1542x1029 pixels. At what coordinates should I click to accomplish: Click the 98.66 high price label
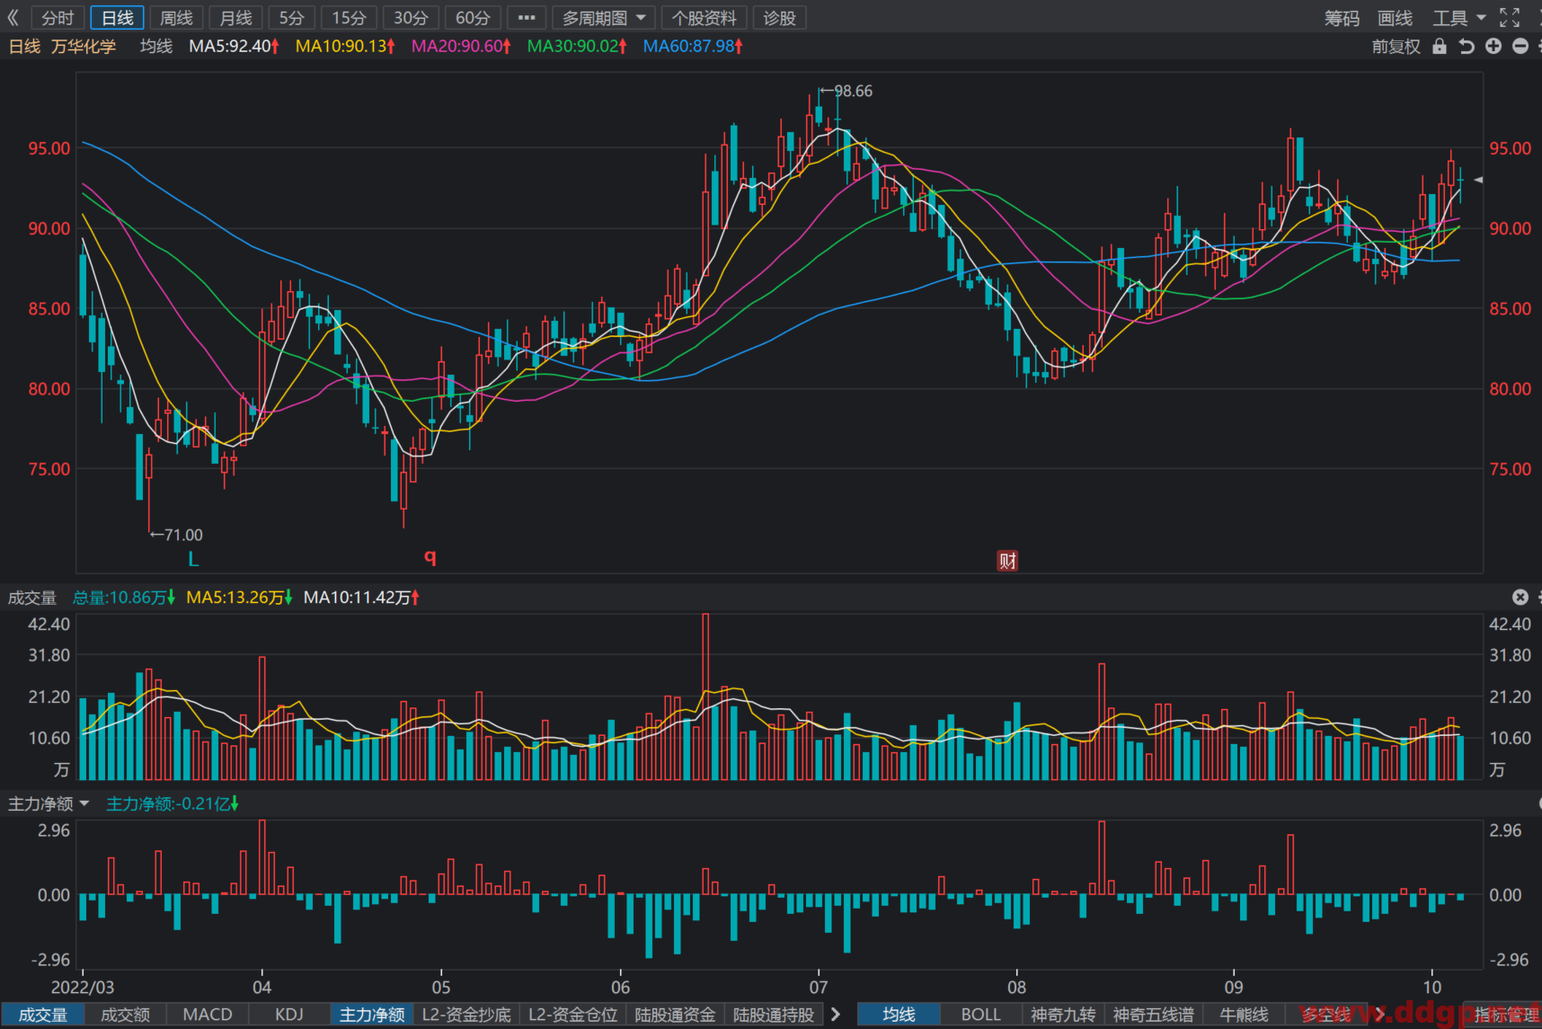point(853,91)
